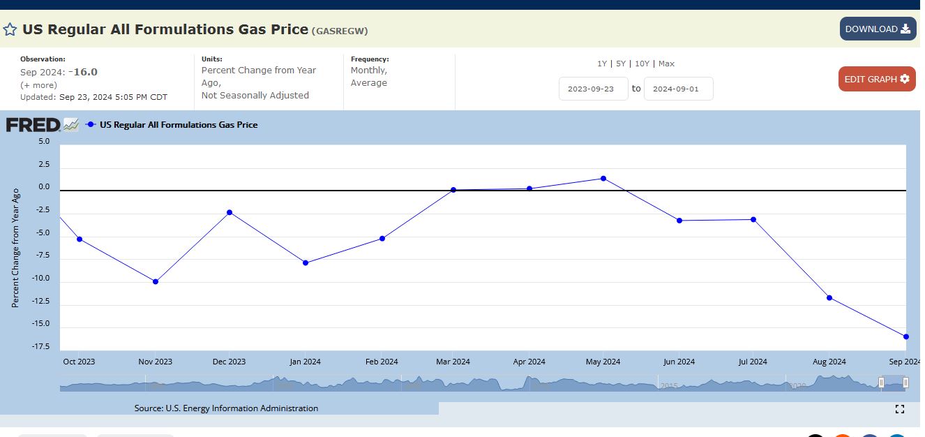This screenshot has width=925, height=437.
Task: Click the gear icon in Edit Graph
Action: (x=905, y=79)
